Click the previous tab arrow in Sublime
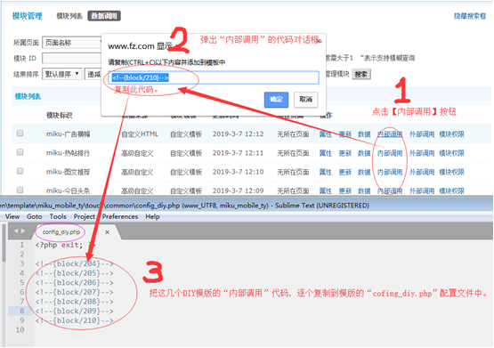 click(x=16, y=231)
